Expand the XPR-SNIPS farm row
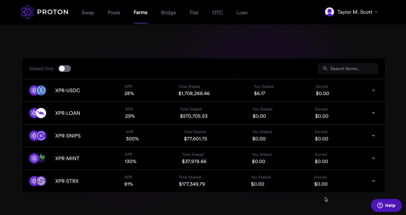 coord(373,136)
